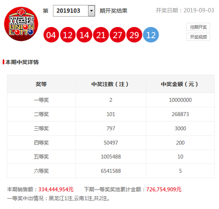The width and height of the screenshot is (219, 209).
Task: Click the Union Lotto 双色球 logo
Action: [x=21, y=24]
